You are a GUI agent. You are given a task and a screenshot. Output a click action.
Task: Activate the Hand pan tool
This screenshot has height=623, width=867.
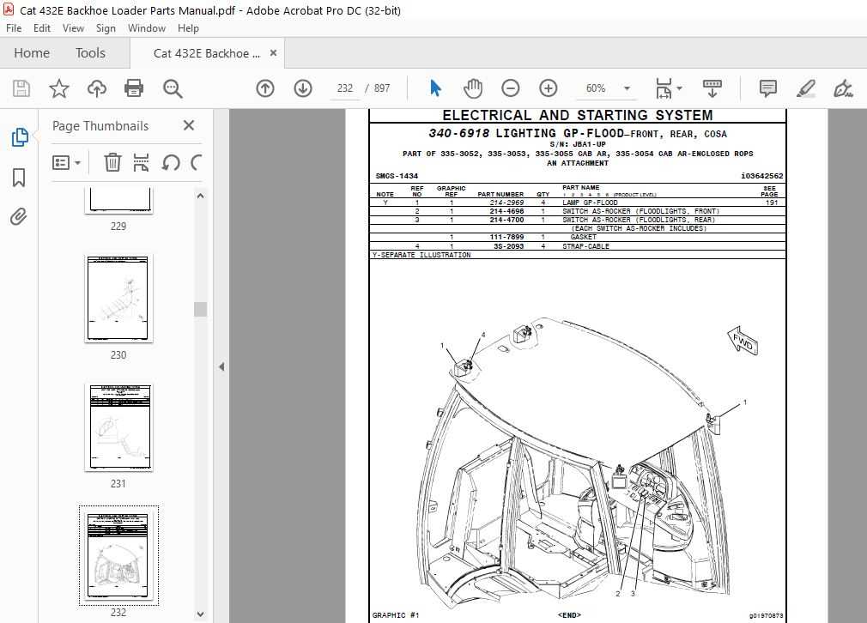click(x=473, y=88)
